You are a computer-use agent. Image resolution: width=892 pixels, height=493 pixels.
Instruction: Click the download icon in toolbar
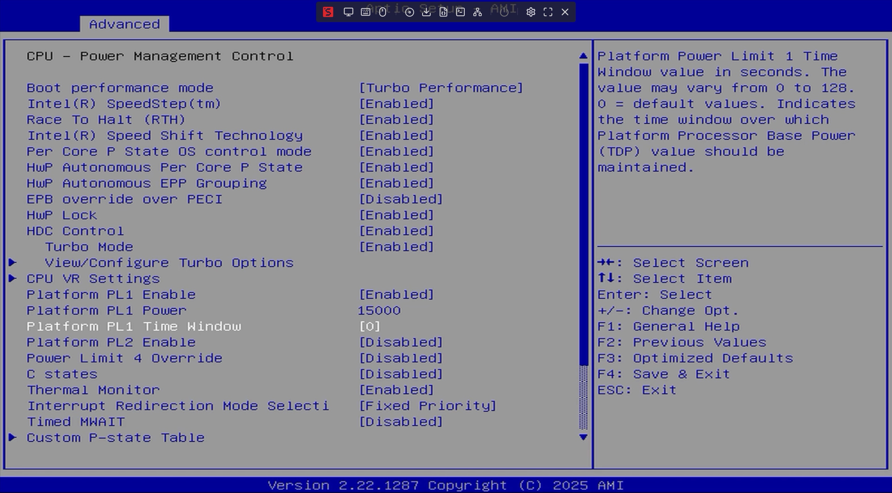pyautogui.click(x=426, y=12)
